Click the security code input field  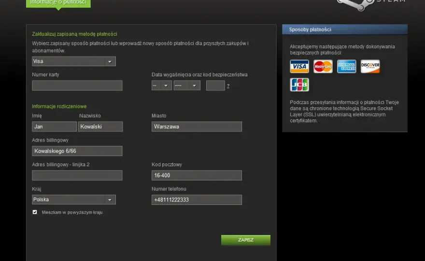(x=215, y=86)
